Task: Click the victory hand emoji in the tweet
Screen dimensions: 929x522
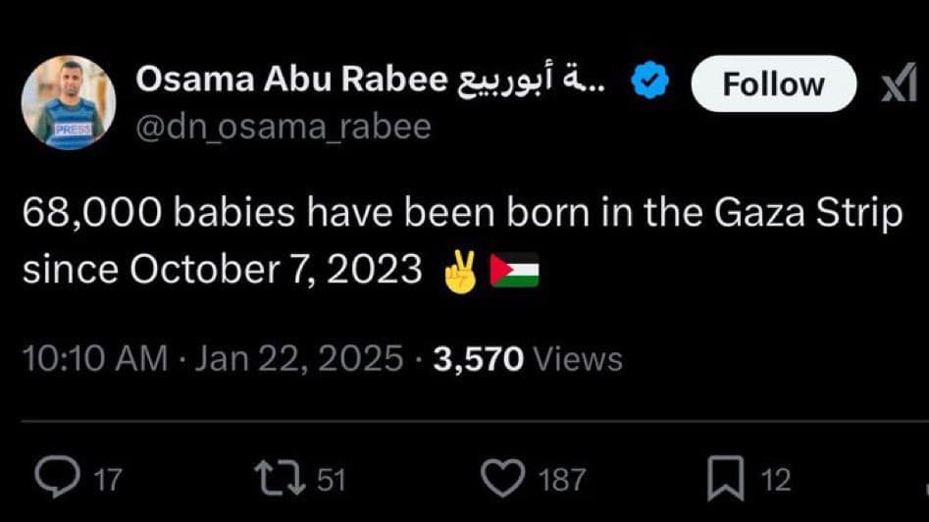Action: click(x=460, y=272)
